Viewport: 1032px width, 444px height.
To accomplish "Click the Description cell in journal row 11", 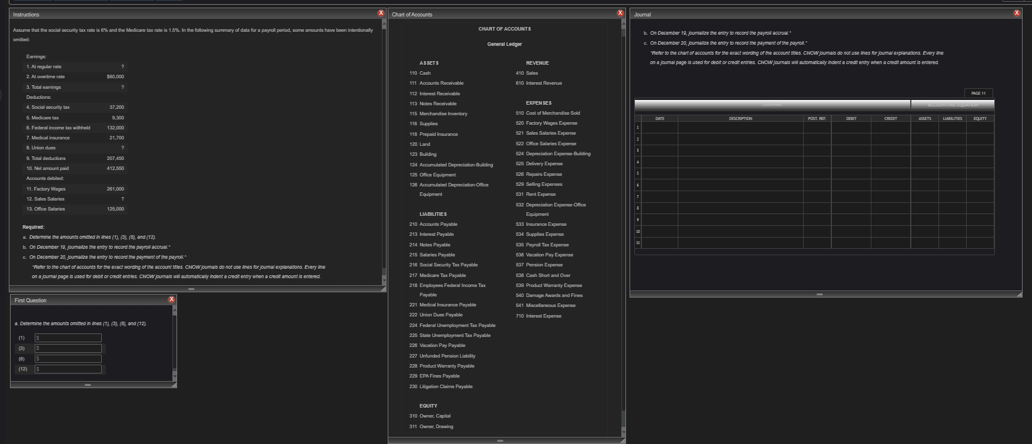I will [x=740, y=242].
